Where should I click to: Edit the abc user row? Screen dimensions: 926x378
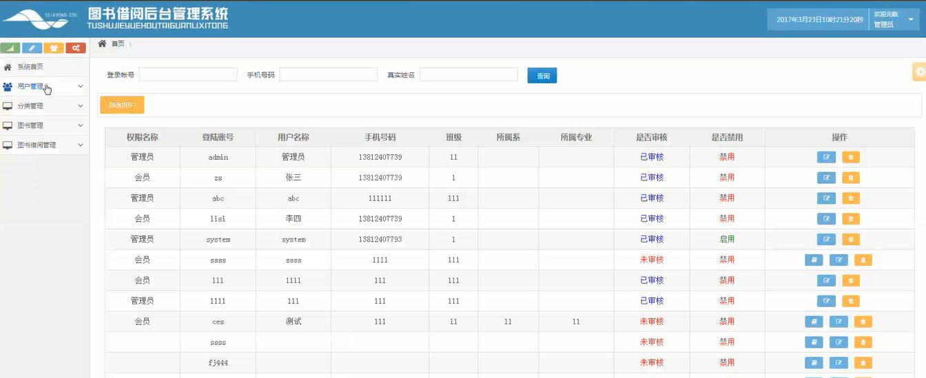tap(826, 198)
